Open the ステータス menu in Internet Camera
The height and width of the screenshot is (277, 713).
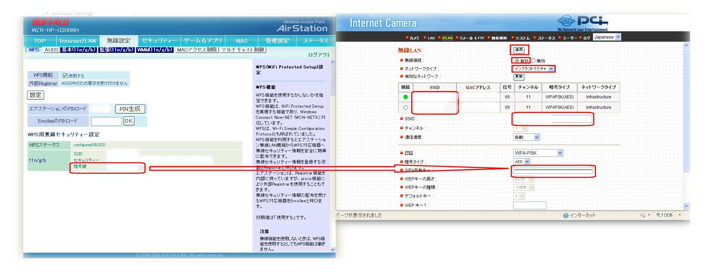pos(546,38)
